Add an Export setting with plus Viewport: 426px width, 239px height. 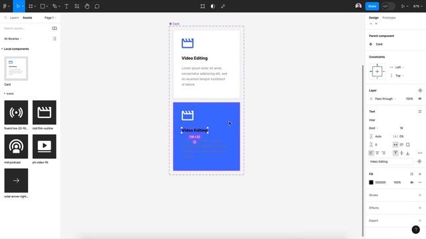point(420,220)
